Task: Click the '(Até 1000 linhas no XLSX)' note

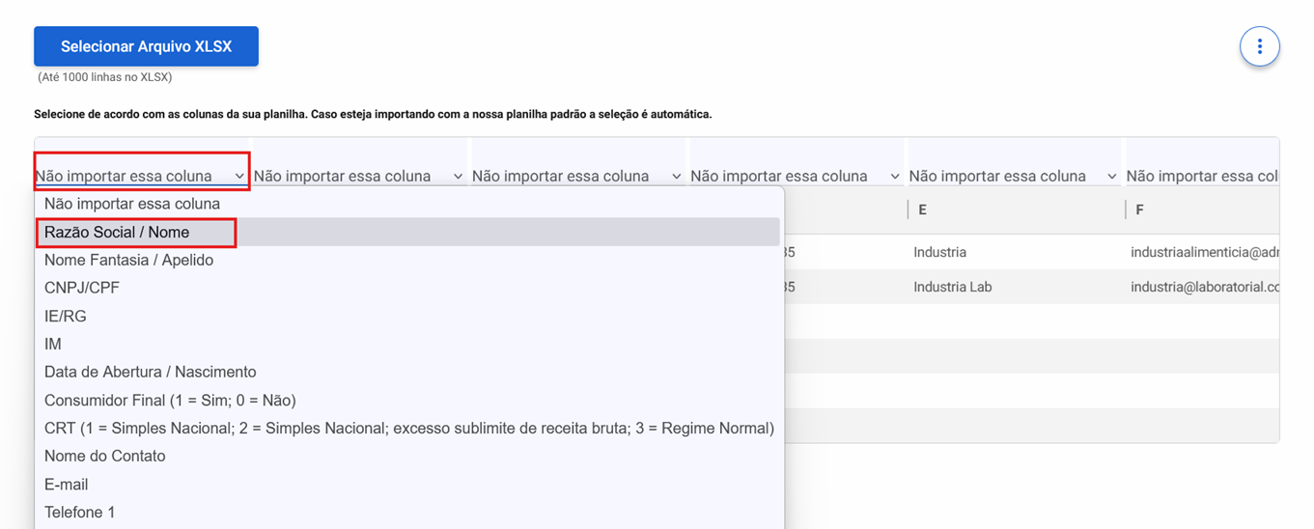Action: click(105, 77)
